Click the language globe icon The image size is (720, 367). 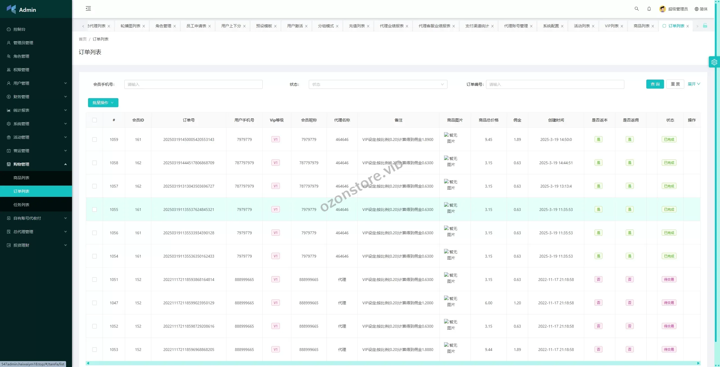pos(696,9)
